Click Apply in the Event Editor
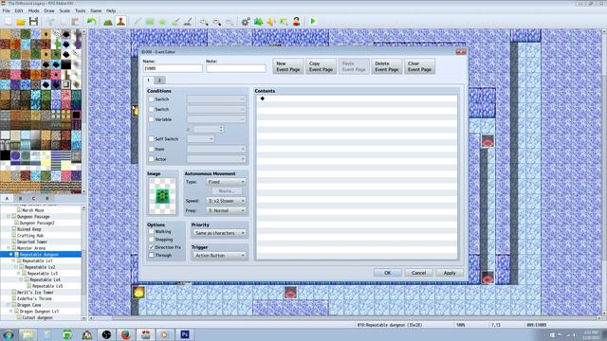The height and width of the screenshot is (341, 607). pos(450,273)
